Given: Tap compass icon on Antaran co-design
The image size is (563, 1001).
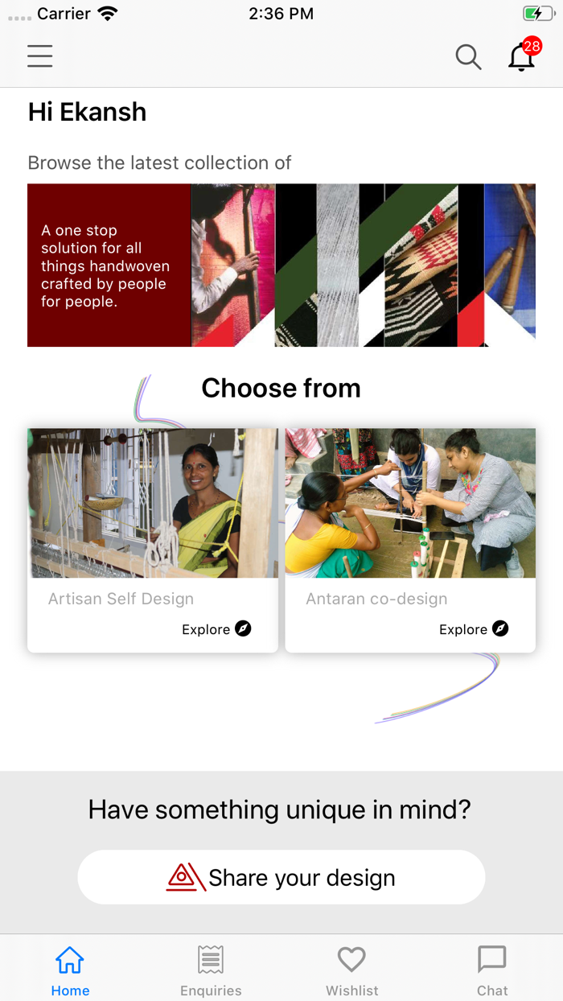Looking at the screenshot, I should tap(500, 628).
